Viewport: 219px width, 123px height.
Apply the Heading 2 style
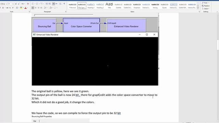(100, 6)
